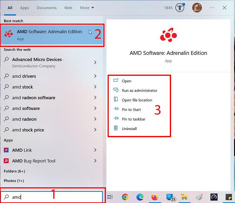Click the large AMD Adrenalin logo in preview
235x203 pixels.
pos(169,35)
